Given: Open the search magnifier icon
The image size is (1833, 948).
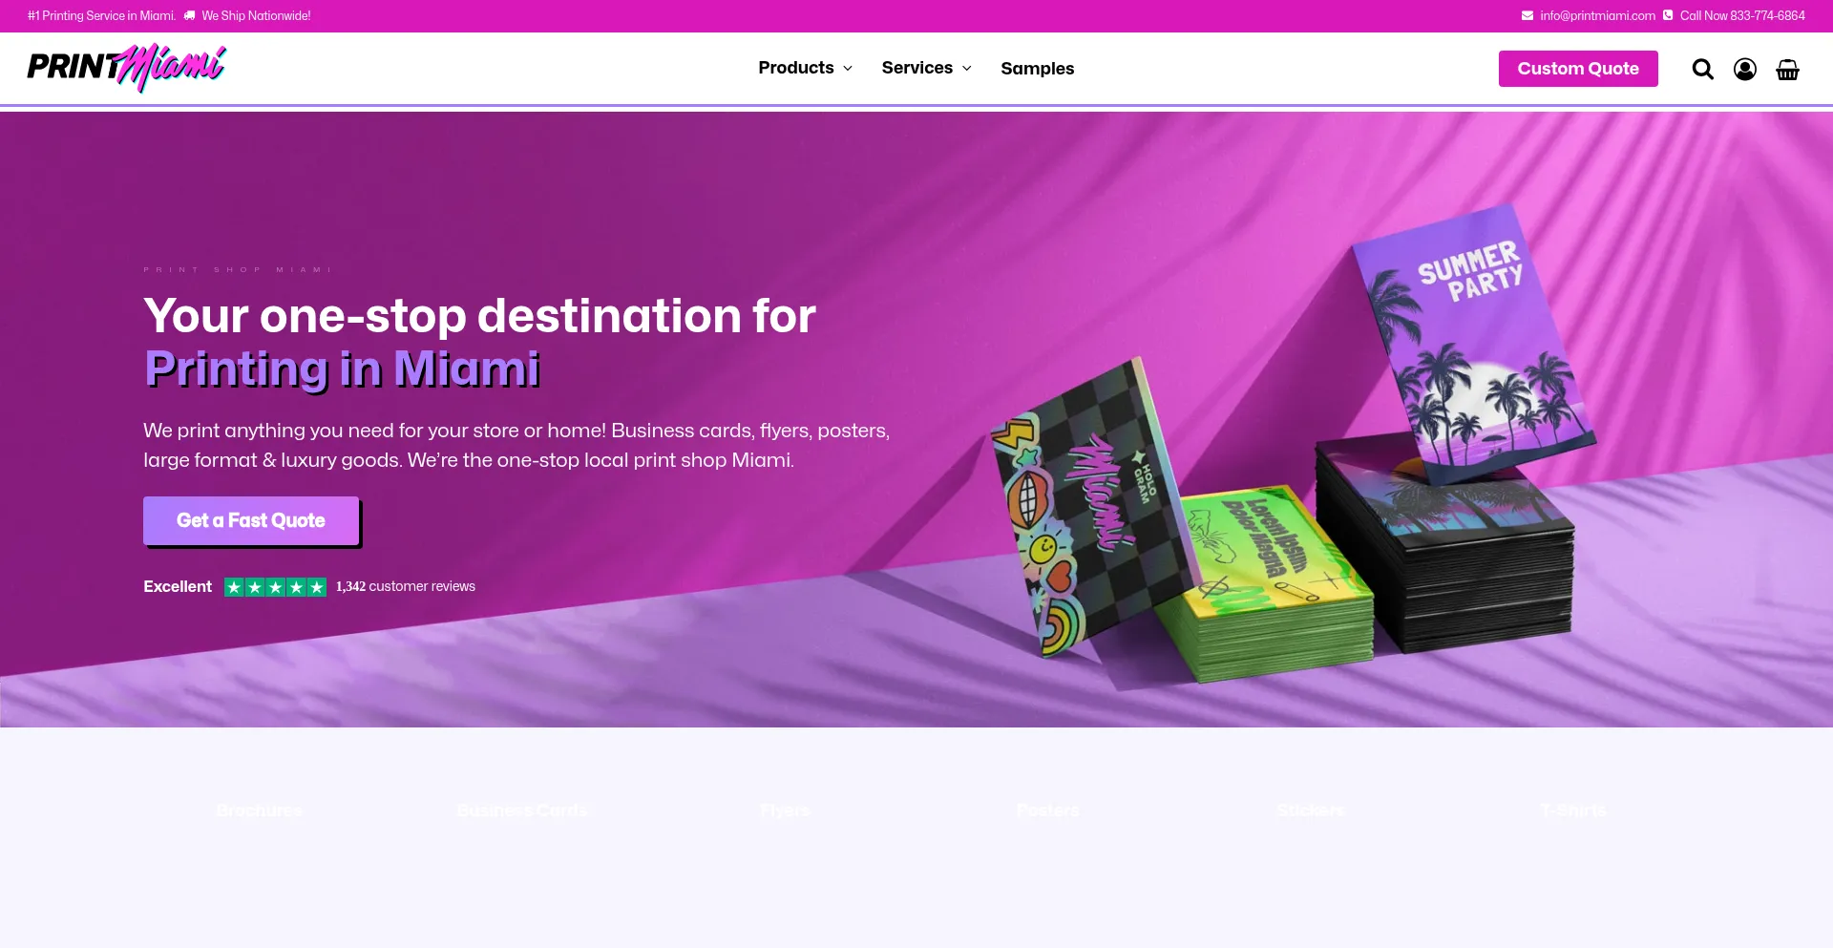Looking at the screenshot, I should click(1702, 69).
